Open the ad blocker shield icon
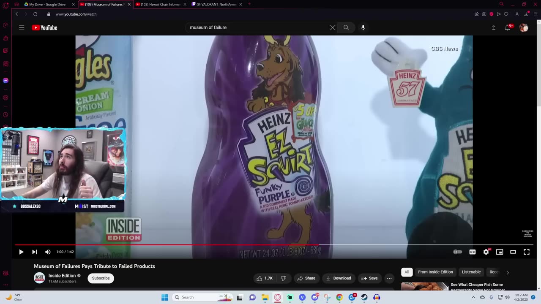 point(491,14)
